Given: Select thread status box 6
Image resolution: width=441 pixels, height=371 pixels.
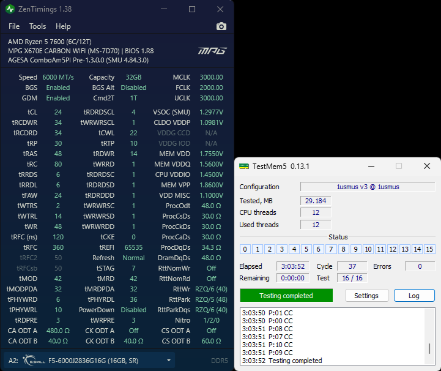Looking at the screenshot, I should [x=319, y=249].
